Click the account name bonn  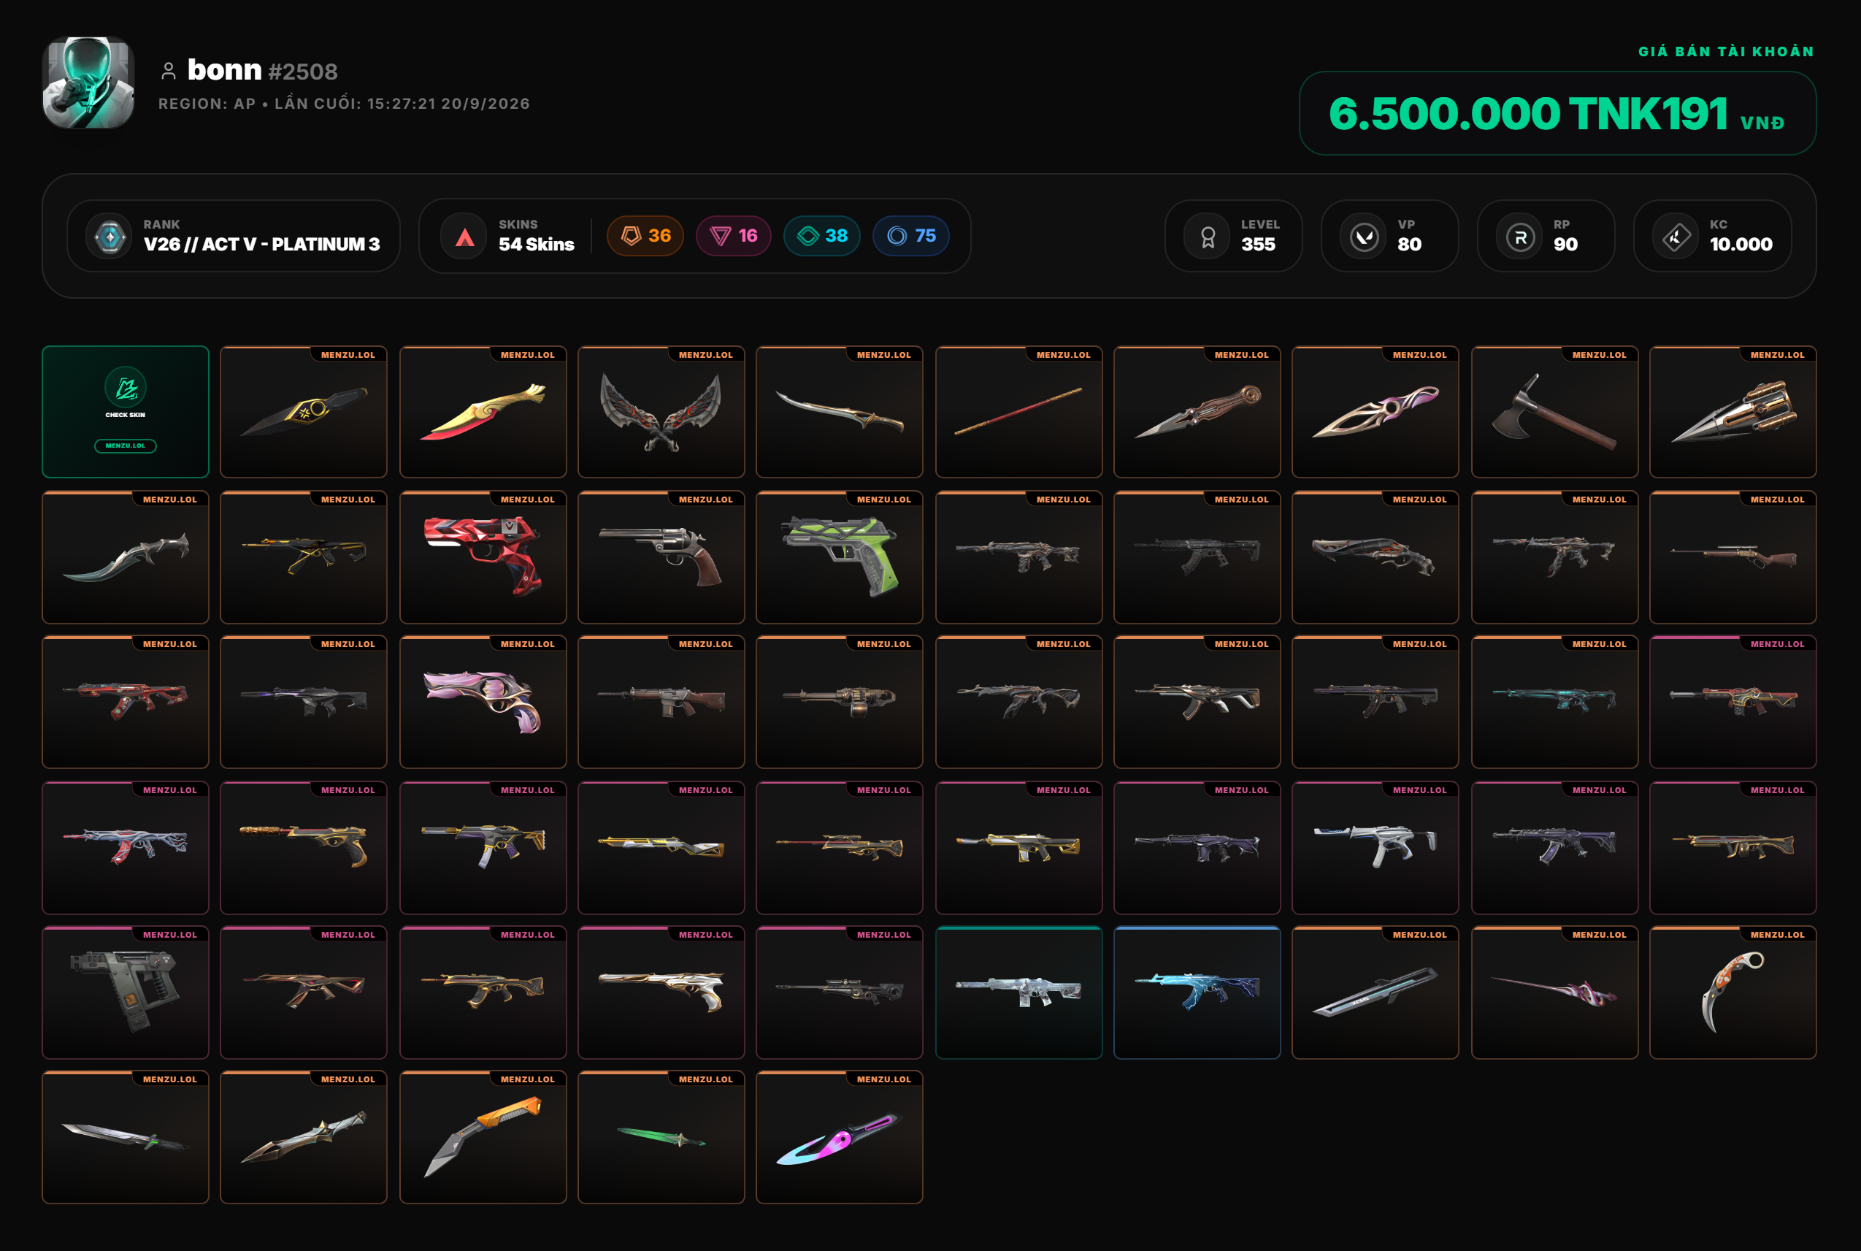224,70
